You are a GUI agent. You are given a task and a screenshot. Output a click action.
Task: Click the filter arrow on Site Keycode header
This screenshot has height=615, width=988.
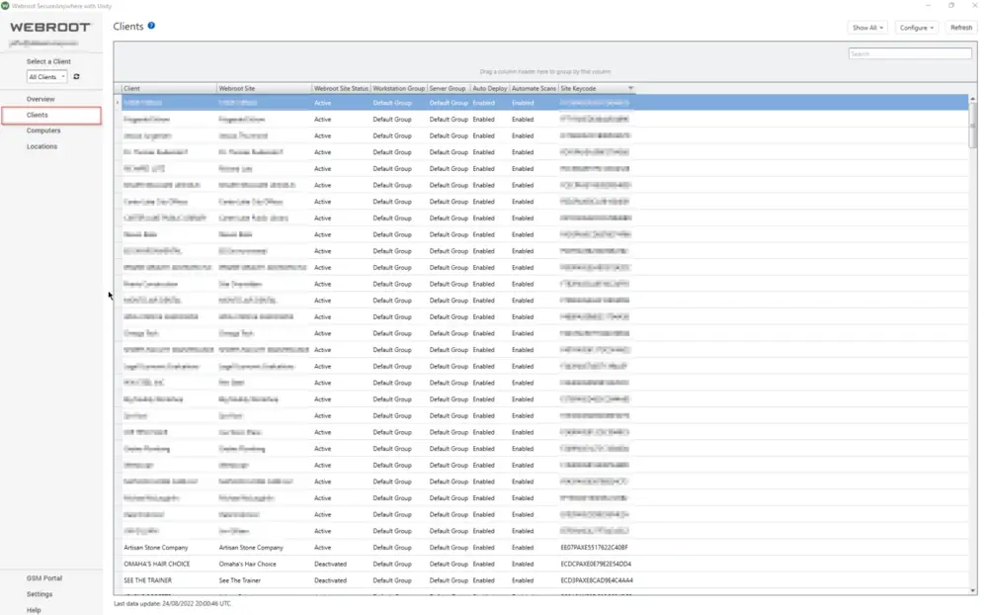pos(630,88)
